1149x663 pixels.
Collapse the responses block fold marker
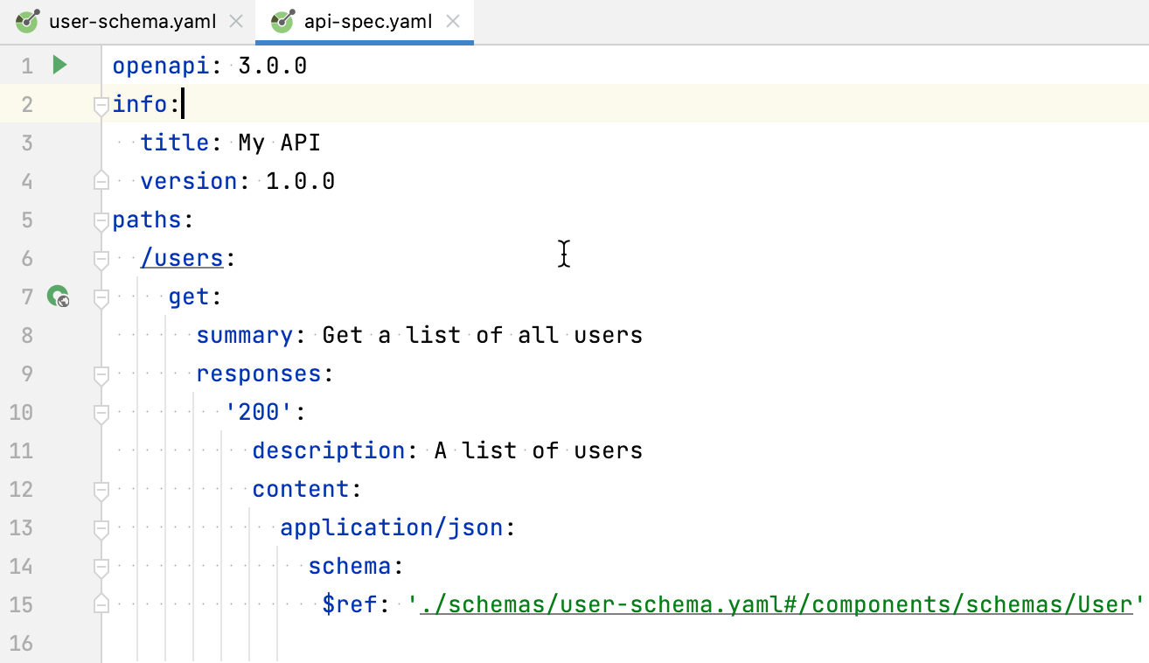tap(100, 373)
